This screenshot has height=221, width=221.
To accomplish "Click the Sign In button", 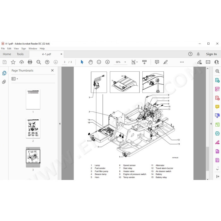I will (x=211, y=54).
